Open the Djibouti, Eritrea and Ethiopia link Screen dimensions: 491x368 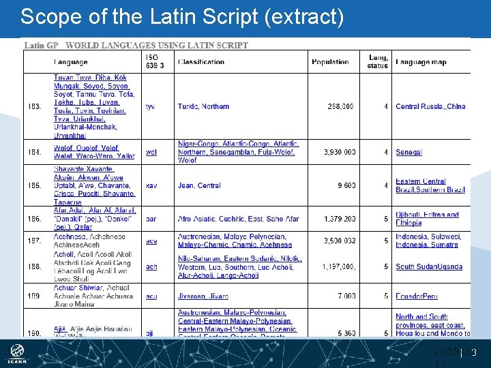[427, 219]
